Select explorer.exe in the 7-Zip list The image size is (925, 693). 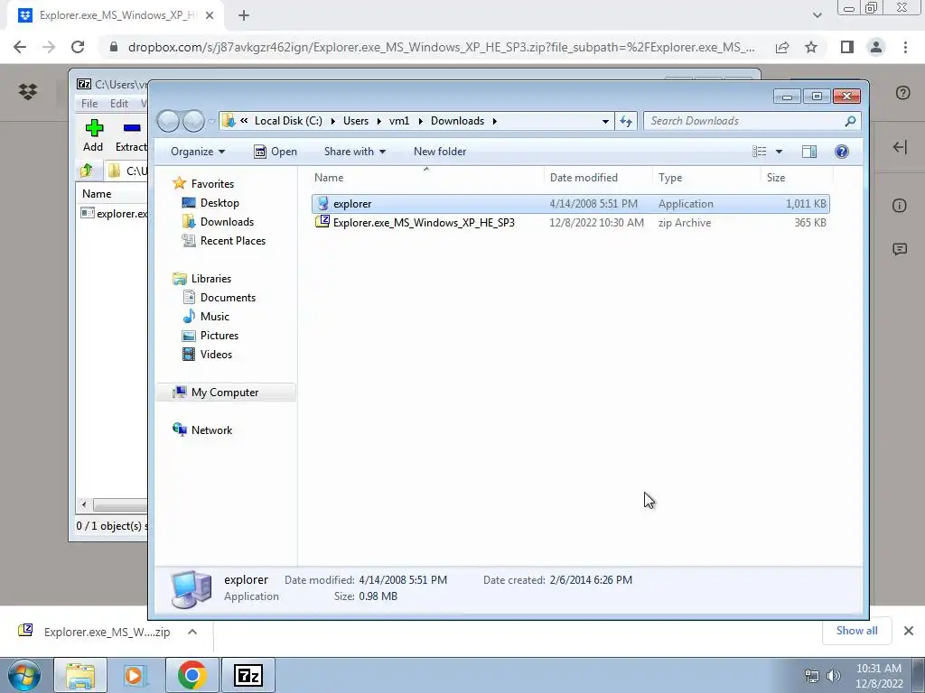[115, 213]
